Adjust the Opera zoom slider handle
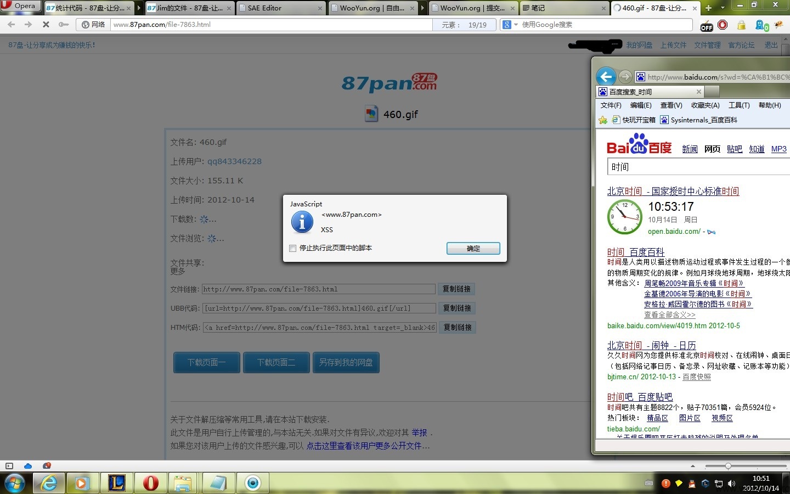This screenshot has height=494, width=790. click(728, 466)
